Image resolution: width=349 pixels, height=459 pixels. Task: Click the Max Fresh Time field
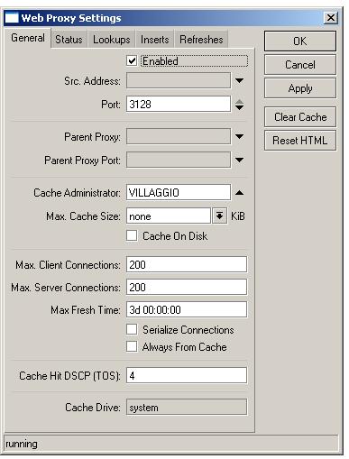[187, 309]
